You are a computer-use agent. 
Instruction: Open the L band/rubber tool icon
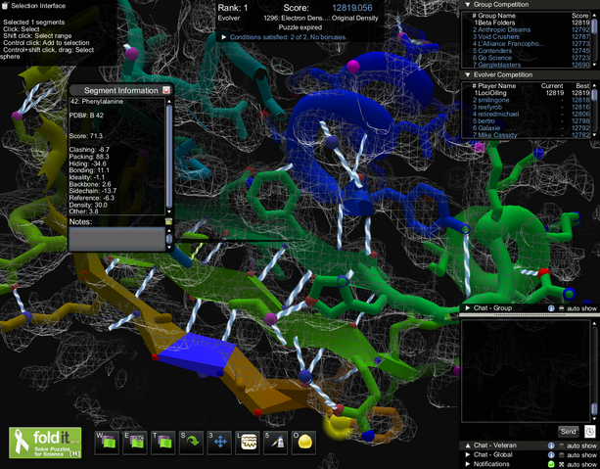tap(248, 443)
